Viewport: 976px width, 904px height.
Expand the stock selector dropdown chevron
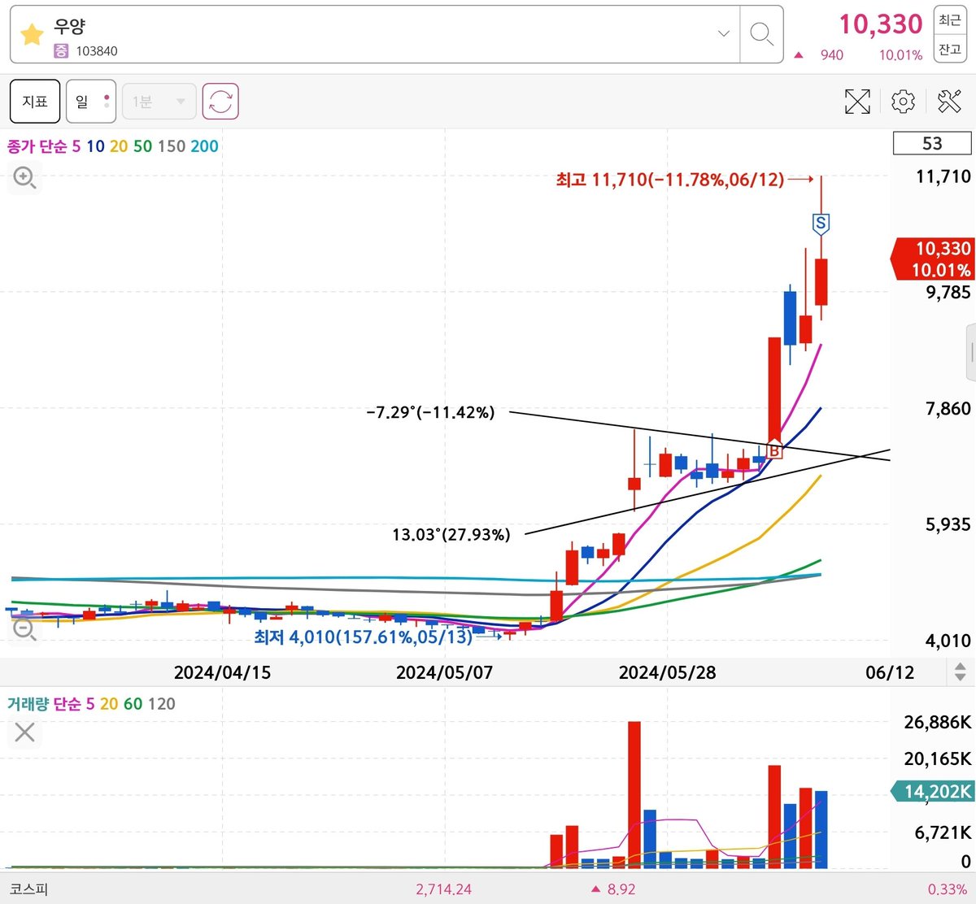[x=723, y=34]
